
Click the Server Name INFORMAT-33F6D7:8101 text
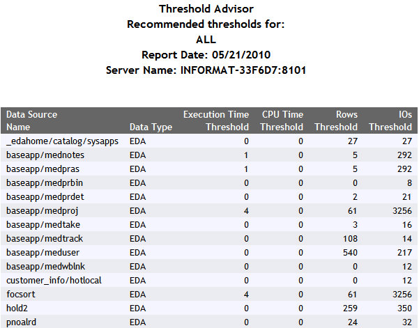206,70
